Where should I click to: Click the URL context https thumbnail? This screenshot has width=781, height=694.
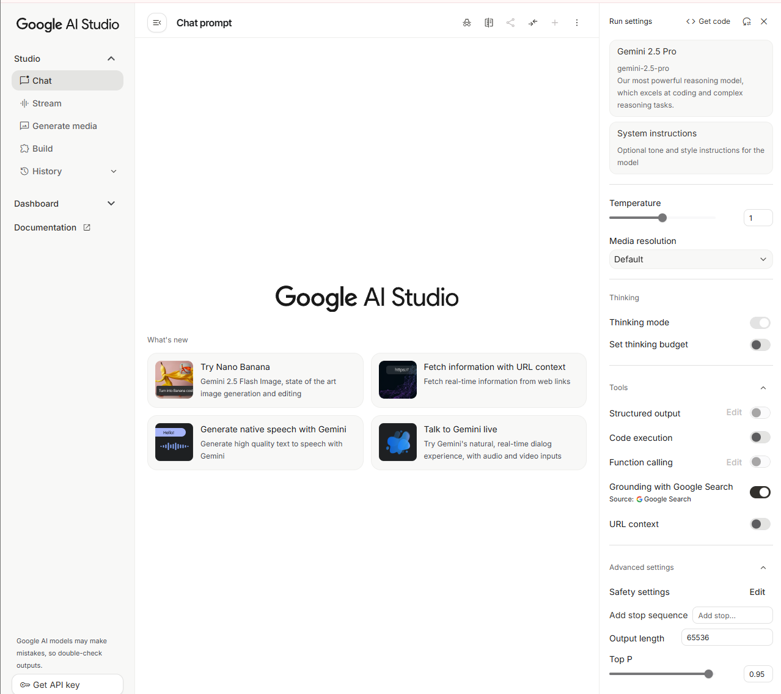(398, 380)
